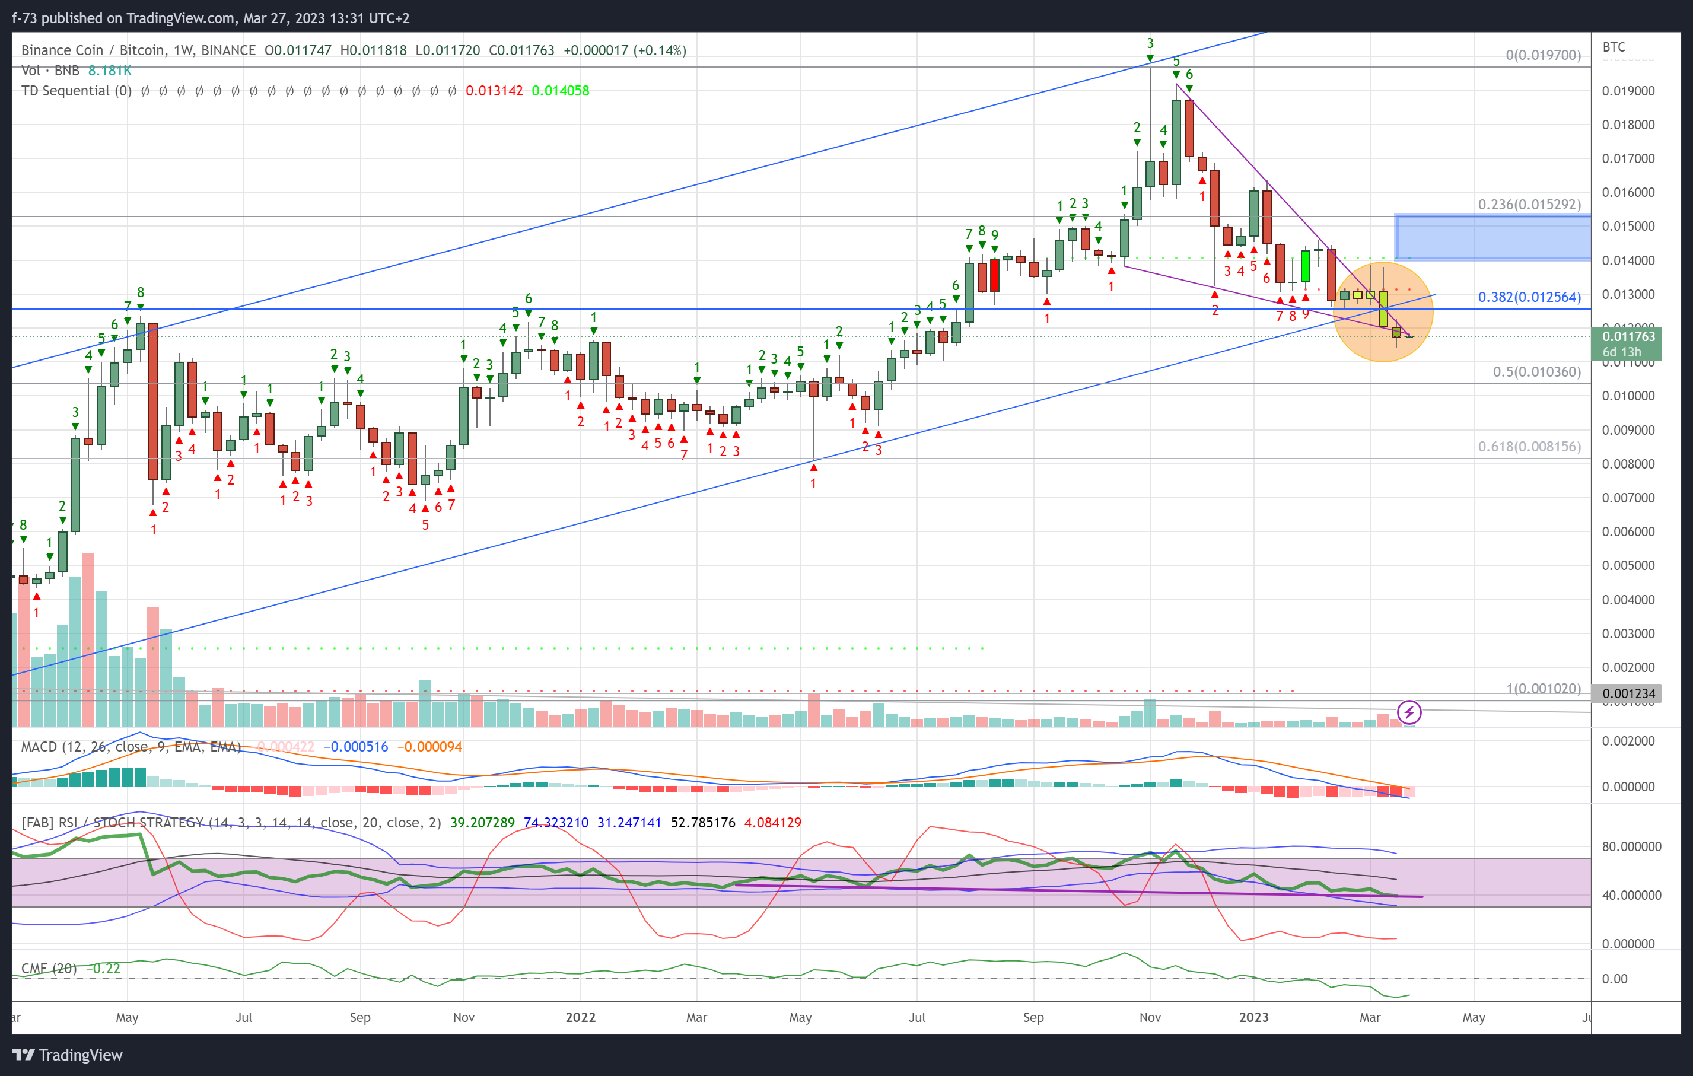This screenshot has width=1693, height=1076.
Task: Click the 0.382(0.012564) Fibonacci level label
Action: 1529,297
